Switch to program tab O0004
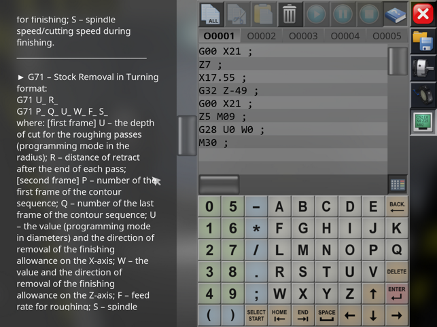437x327 pixels. click(x=345, y=36)
